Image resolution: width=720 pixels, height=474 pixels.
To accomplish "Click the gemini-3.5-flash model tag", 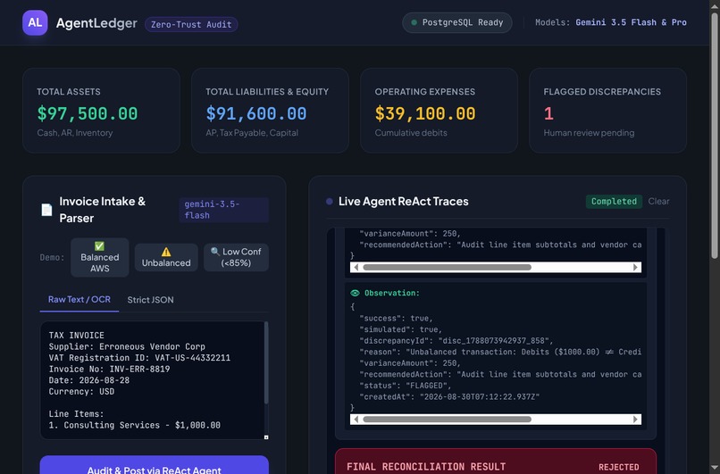I will point(223,210).
